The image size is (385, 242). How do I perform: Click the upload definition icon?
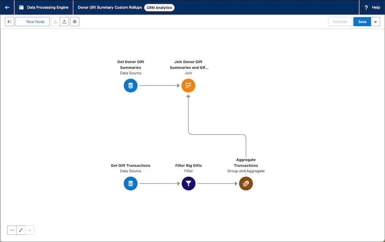pyautogui.click(x=64, y=22)
